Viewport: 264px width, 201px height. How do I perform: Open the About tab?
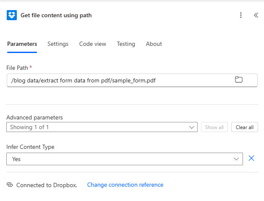(154, 44)
